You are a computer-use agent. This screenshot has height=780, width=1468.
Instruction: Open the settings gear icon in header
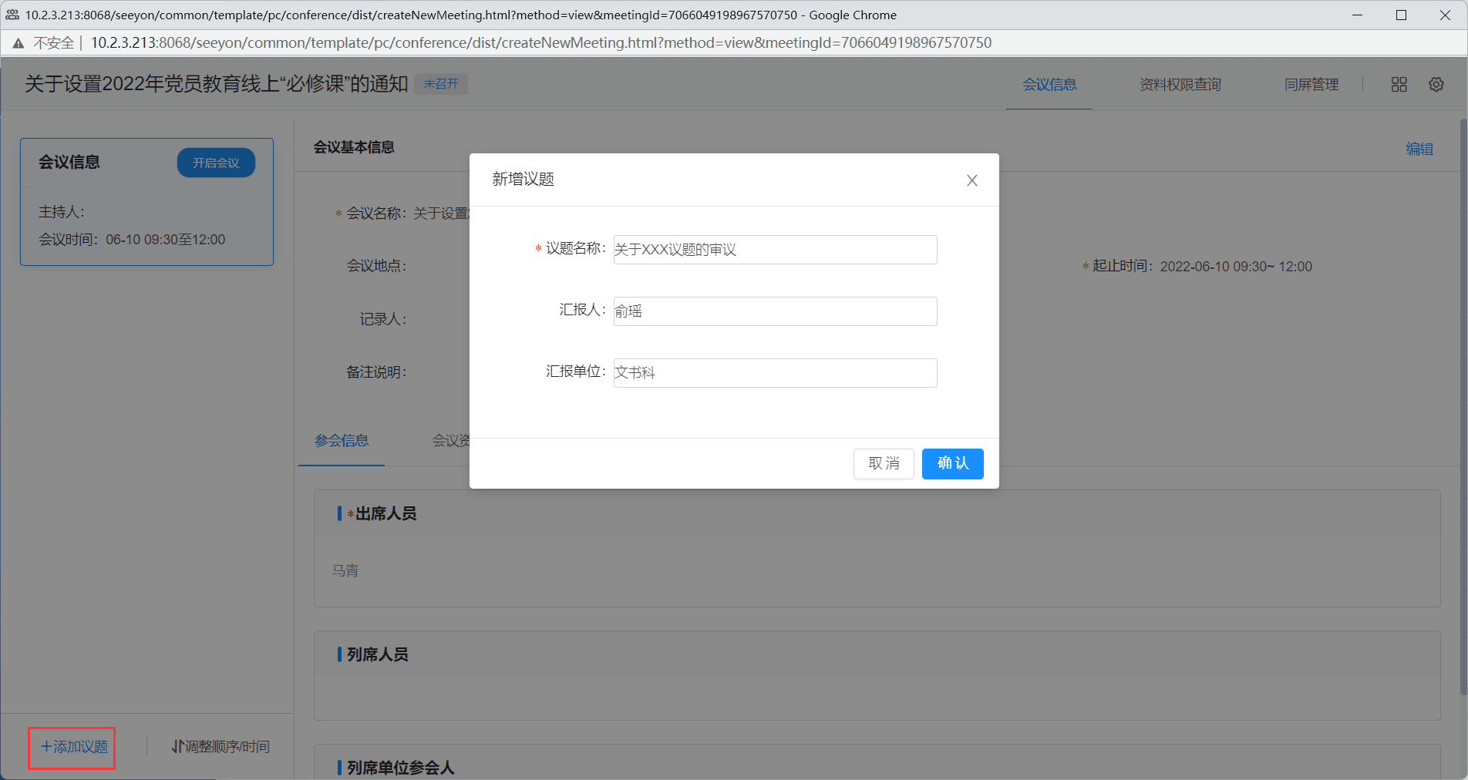[x=1436, y=85]
